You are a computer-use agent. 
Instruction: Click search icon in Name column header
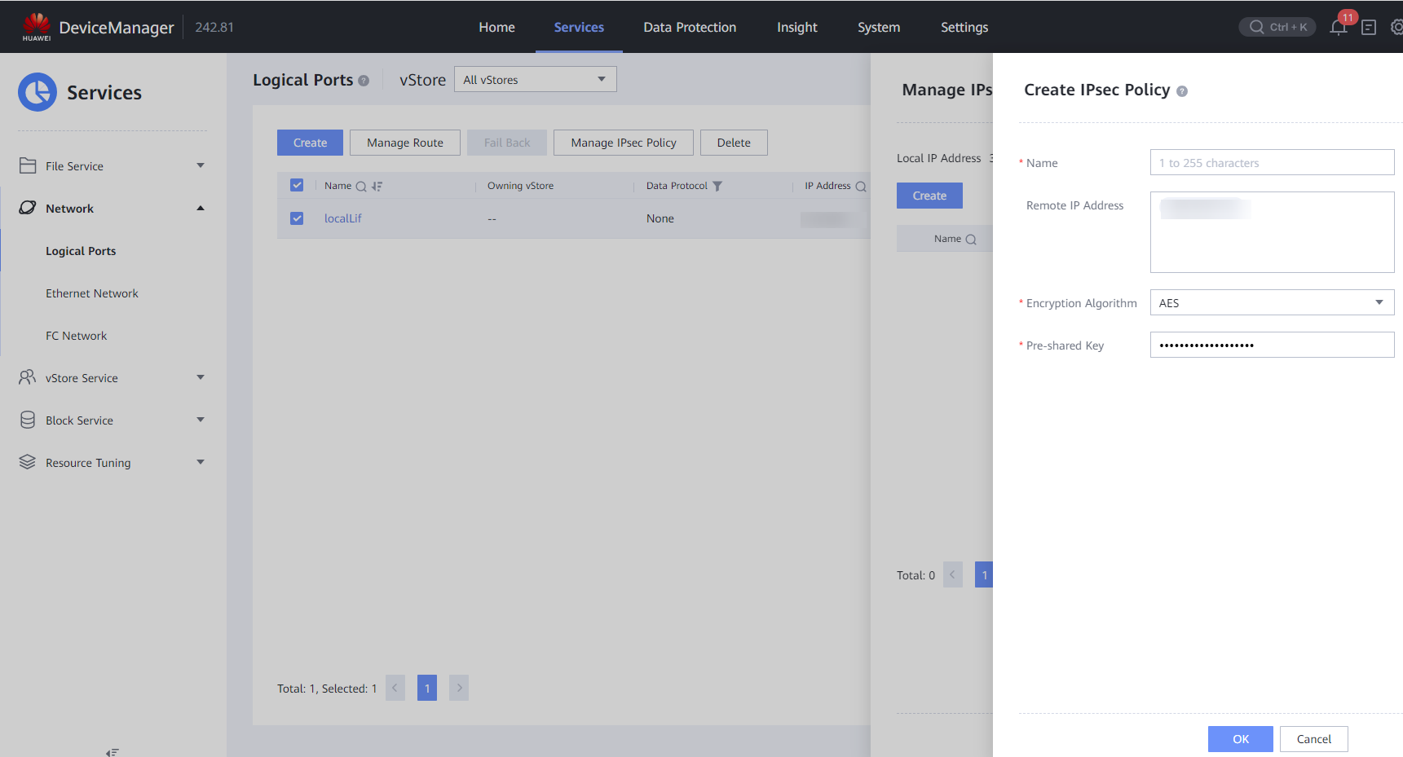point(361,187)
